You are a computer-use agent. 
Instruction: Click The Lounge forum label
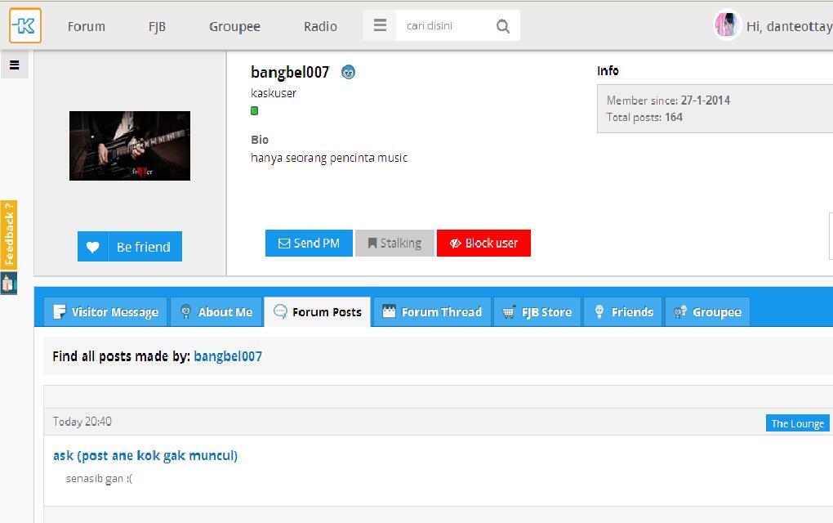[x=796, y=423]
